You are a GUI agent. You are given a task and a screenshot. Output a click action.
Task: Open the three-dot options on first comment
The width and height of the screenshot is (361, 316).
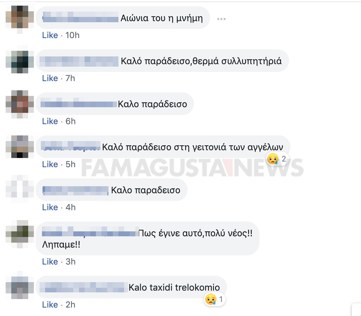click(221, 19)
